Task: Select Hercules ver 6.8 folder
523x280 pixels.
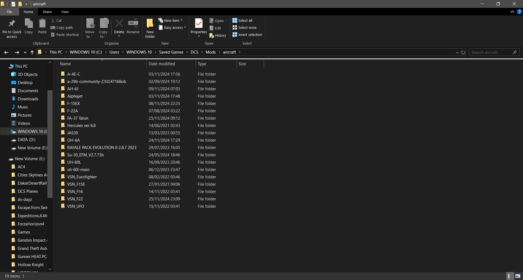Action: [81, 125]
